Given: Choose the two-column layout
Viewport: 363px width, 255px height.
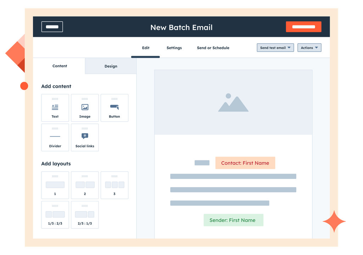Looking at the screenshot, I should pyautogui.click(x=85, y=185).
